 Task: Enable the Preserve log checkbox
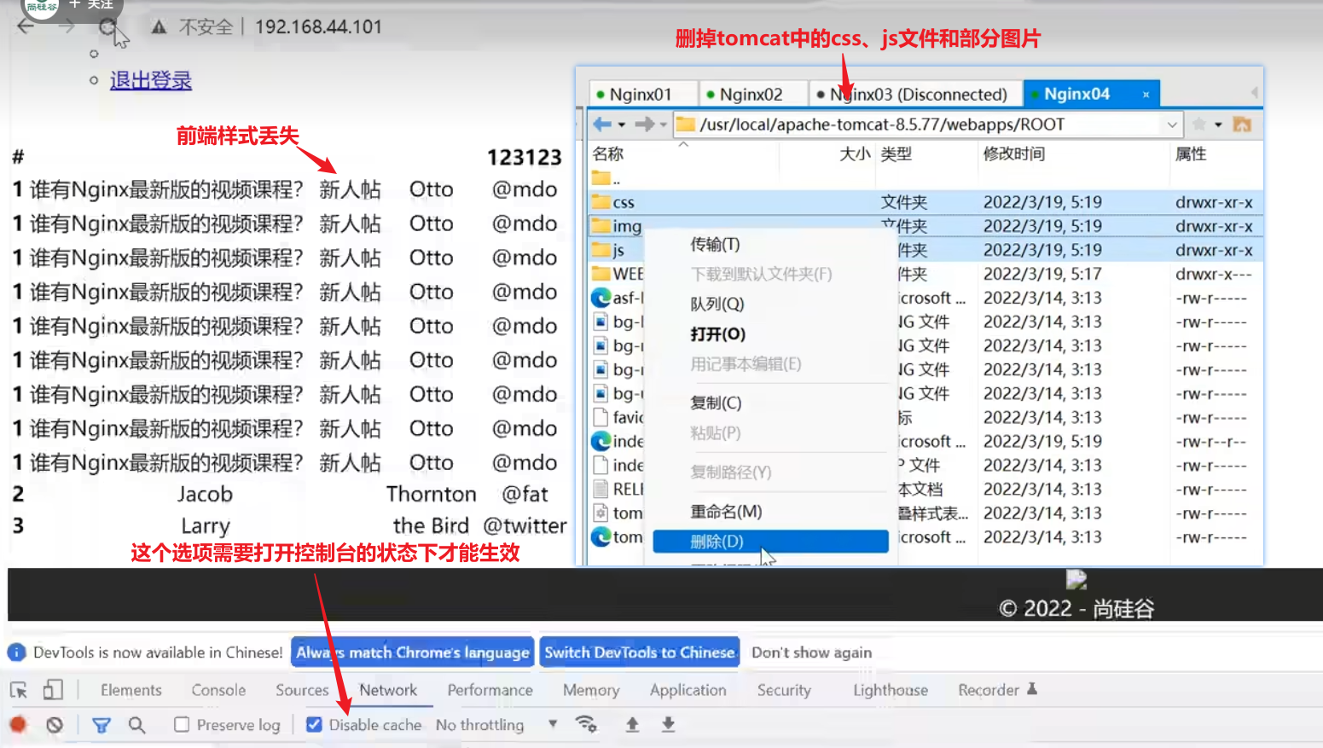[182, 725]
